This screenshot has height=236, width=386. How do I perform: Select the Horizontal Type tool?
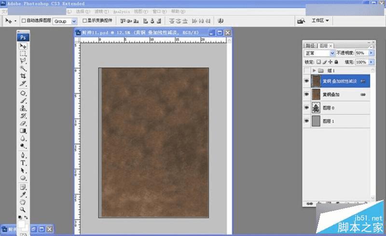point(23,163)
